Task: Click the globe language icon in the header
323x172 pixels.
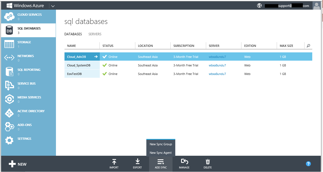Action: pos(259,5)
